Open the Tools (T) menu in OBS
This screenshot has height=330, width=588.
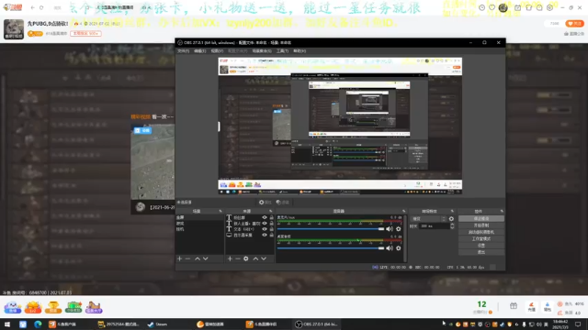click(282, 51)
